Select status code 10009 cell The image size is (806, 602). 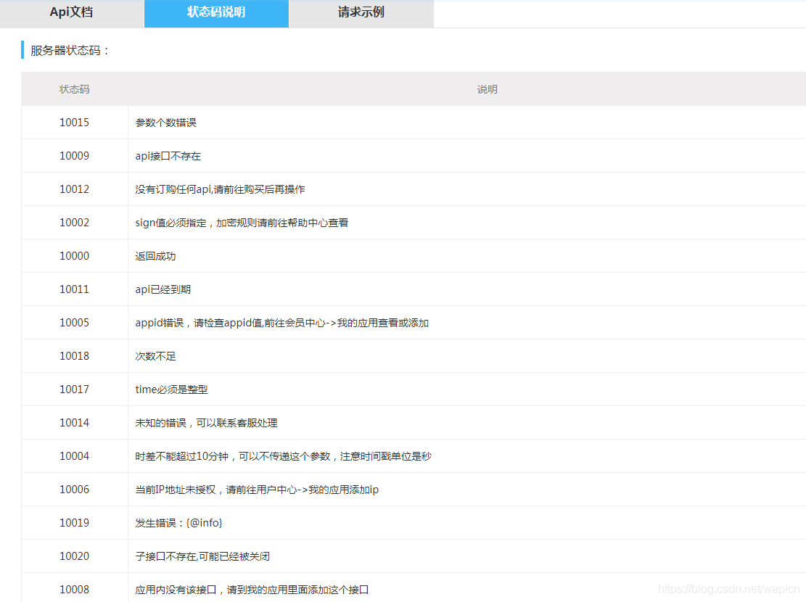point(75,156)
